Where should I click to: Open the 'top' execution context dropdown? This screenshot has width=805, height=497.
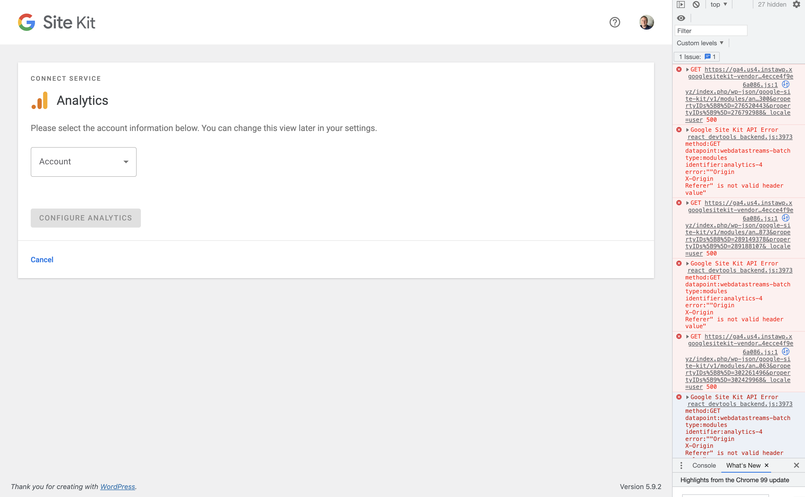point(718,4)
